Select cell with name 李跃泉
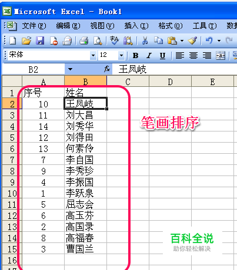Screen dimensions: 237x270 point(86,193)
